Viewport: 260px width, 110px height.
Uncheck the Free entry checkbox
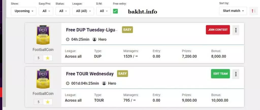coord(115,11)
